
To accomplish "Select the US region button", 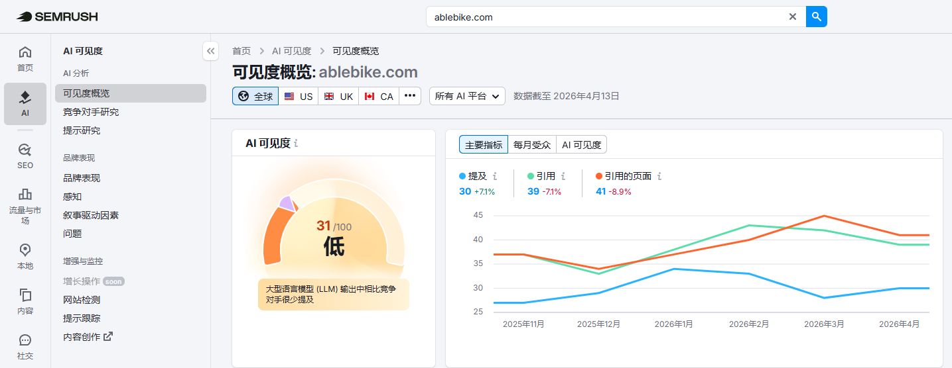I will [298, 96].
